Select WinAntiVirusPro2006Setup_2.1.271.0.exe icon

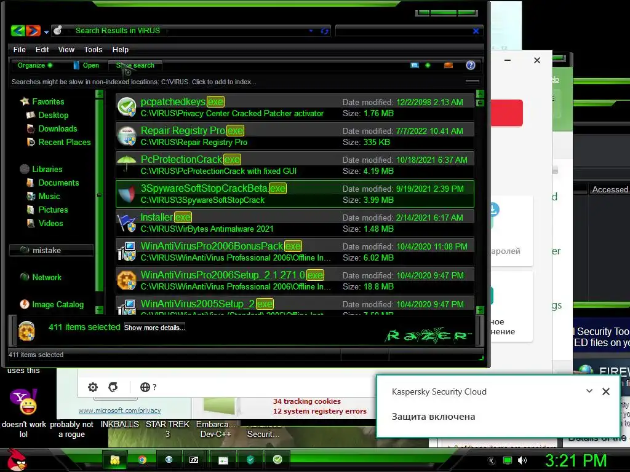[x=127, y=280]
